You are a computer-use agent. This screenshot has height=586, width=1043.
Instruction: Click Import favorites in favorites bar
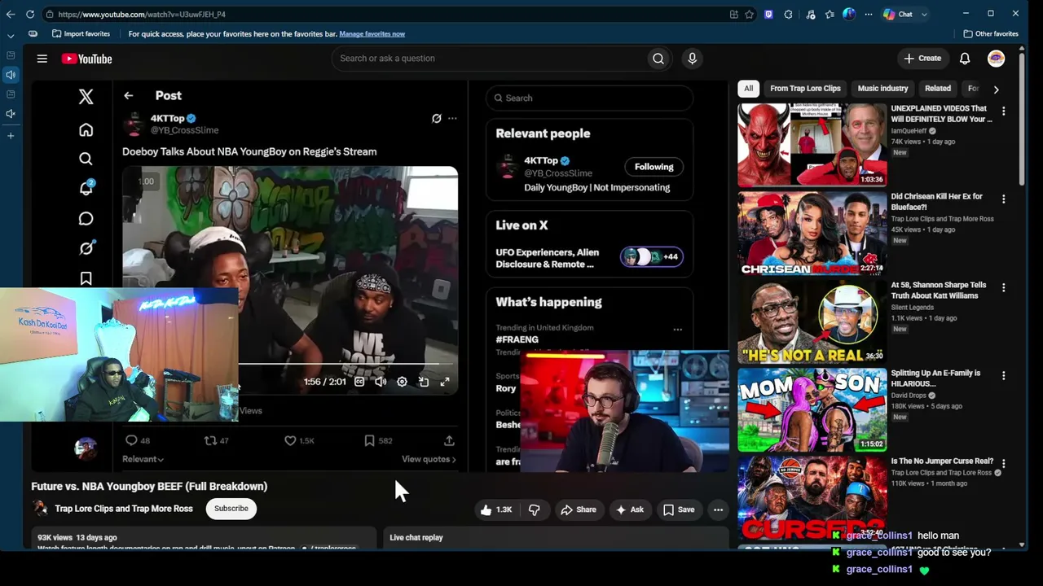81,33
